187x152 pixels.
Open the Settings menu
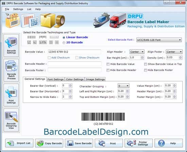pos(18,9)
